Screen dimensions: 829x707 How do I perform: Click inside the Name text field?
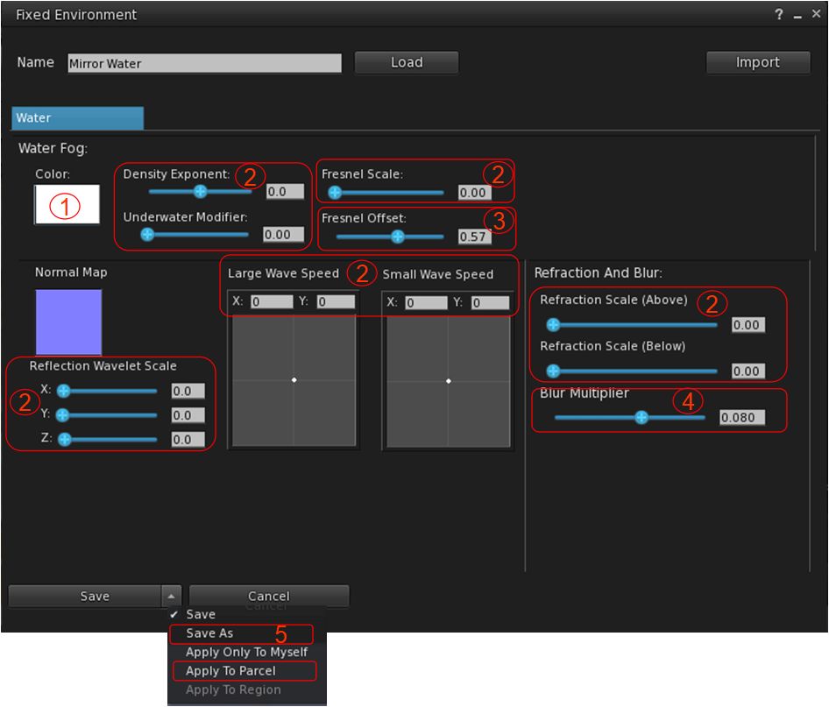tap(204, 63)
